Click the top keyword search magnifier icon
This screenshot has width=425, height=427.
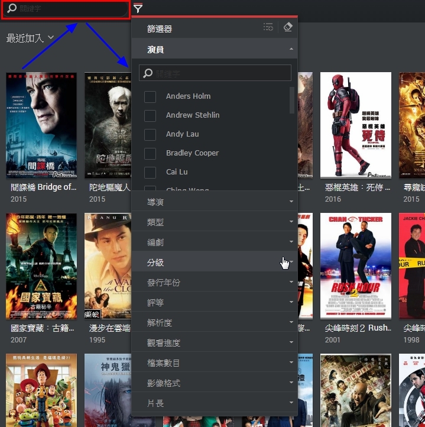pos(12,8)
